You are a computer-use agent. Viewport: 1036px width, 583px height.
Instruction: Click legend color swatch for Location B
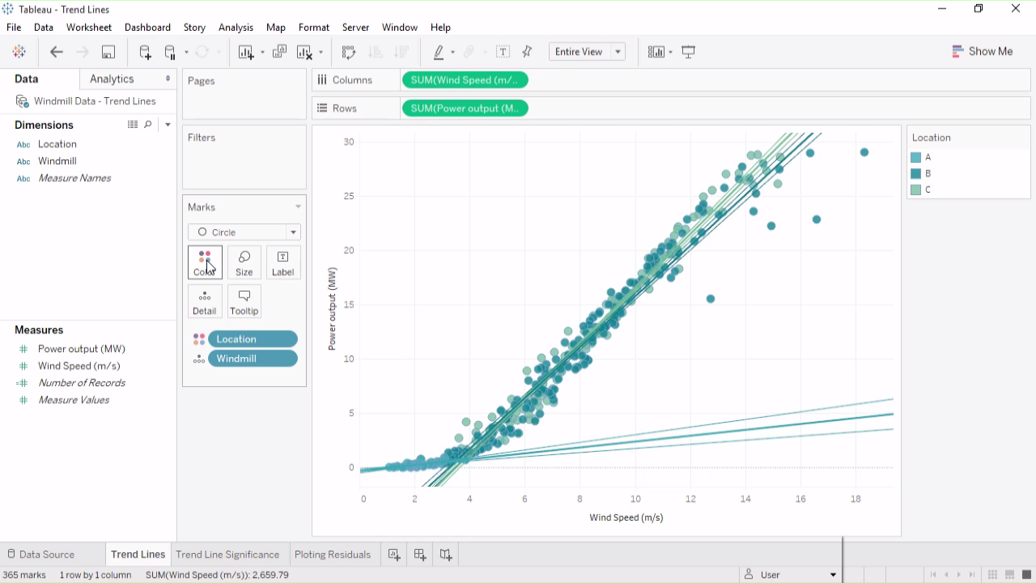click(915, 174)
